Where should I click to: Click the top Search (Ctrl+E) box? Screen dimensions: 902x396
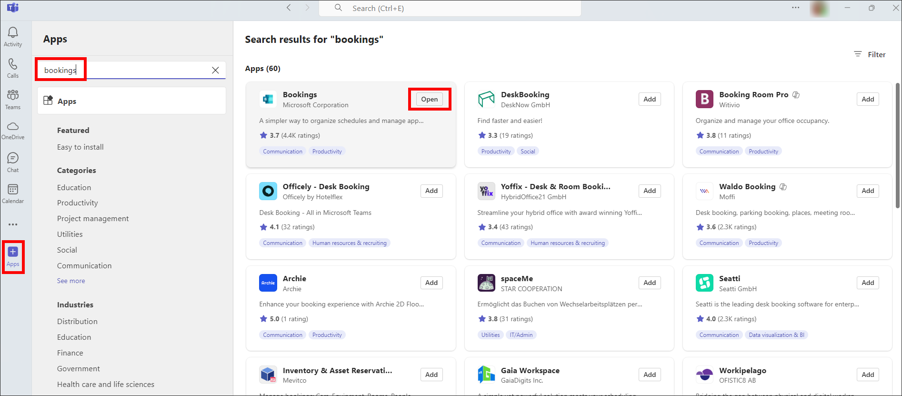(x=450, y=8)
